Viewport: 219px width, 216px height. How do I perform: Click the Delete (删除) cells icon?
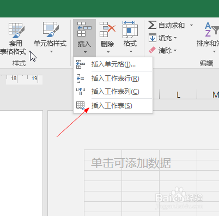[x=107, y=29]
